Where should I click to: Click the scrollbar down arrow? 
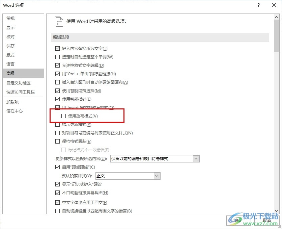[x=276, y=211]
